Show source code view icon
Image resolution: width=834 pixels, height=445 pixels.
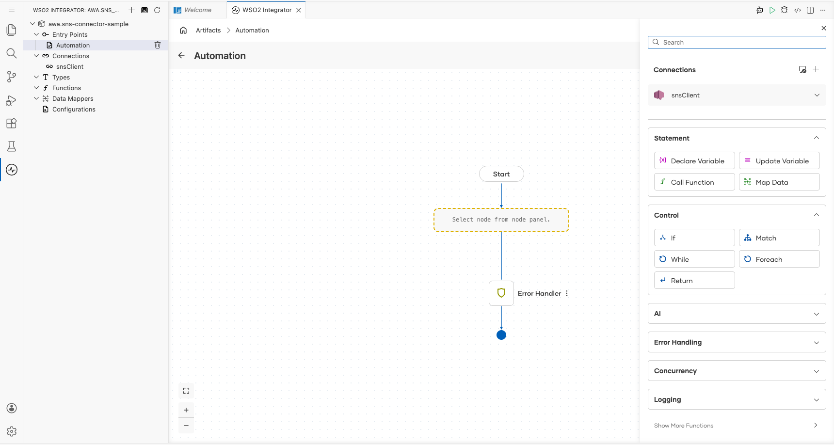(x=798, y=10)
